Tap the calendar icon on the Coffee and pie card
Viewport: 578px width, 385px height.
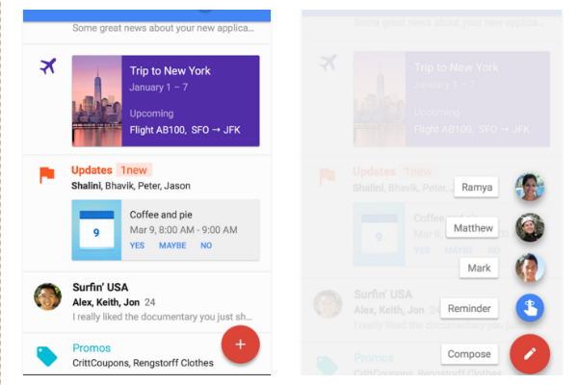(96, 230)
